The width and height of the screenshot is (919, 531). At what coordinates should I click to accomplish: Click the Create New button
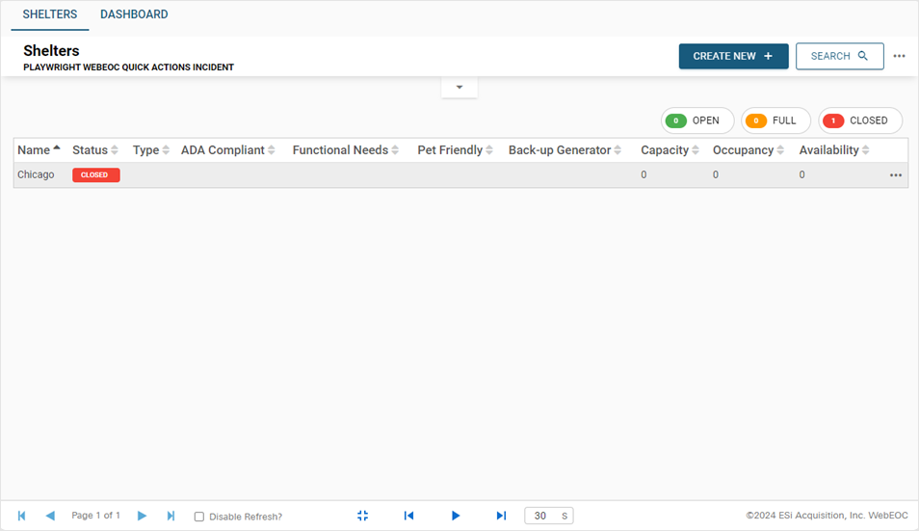733,56
